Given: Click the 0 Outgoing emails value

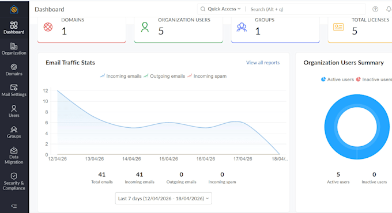Looking at the screenshot, I should tap(181, 174).
